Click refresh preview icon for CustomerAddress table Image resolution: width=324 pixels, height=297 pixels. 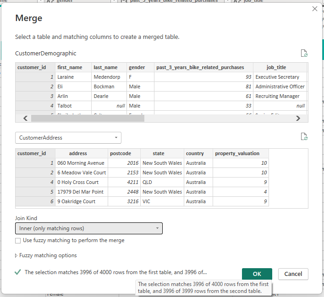[x=304, y=136]
